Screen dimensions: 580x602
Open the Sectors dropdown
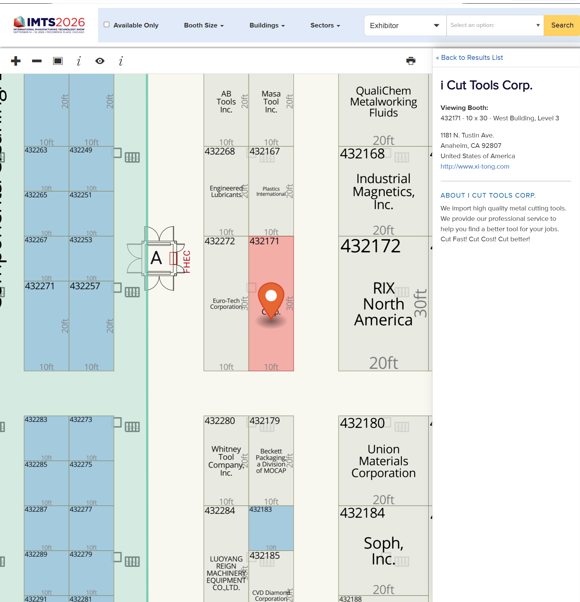coord(325,25)
